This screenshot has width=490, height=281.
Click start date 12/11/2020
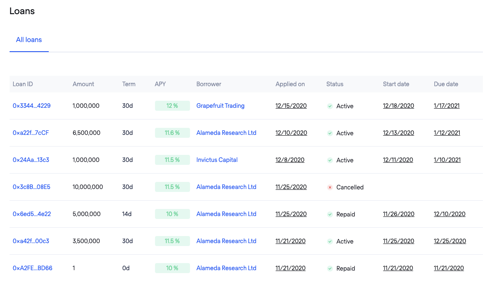coord(398,160)
